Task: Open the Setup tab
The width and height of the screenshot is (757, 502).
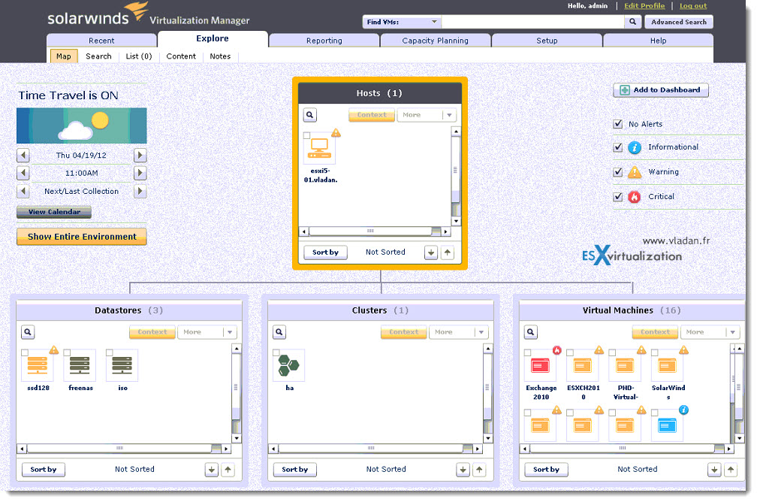Action: [x=547, y=41]
